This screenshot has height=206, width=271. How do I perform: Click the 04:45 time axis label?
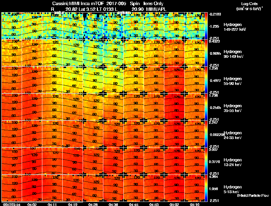(133, 205)
